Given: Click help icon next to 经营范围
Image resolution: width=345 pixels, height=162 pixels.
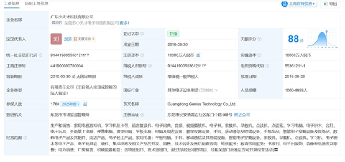Looking at the screenshot, I should (25, 138).
